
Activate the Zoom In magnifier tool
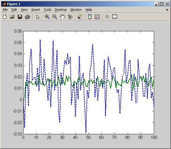click(x=47, y=17)
